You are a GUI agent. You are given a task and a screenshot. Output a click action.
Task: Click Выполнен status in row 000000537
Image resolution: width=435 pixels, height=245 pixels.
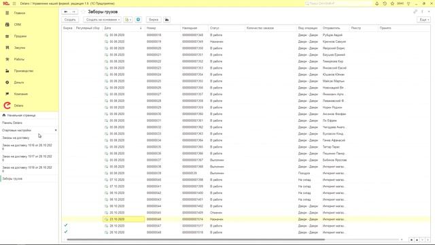click(217, 160)
